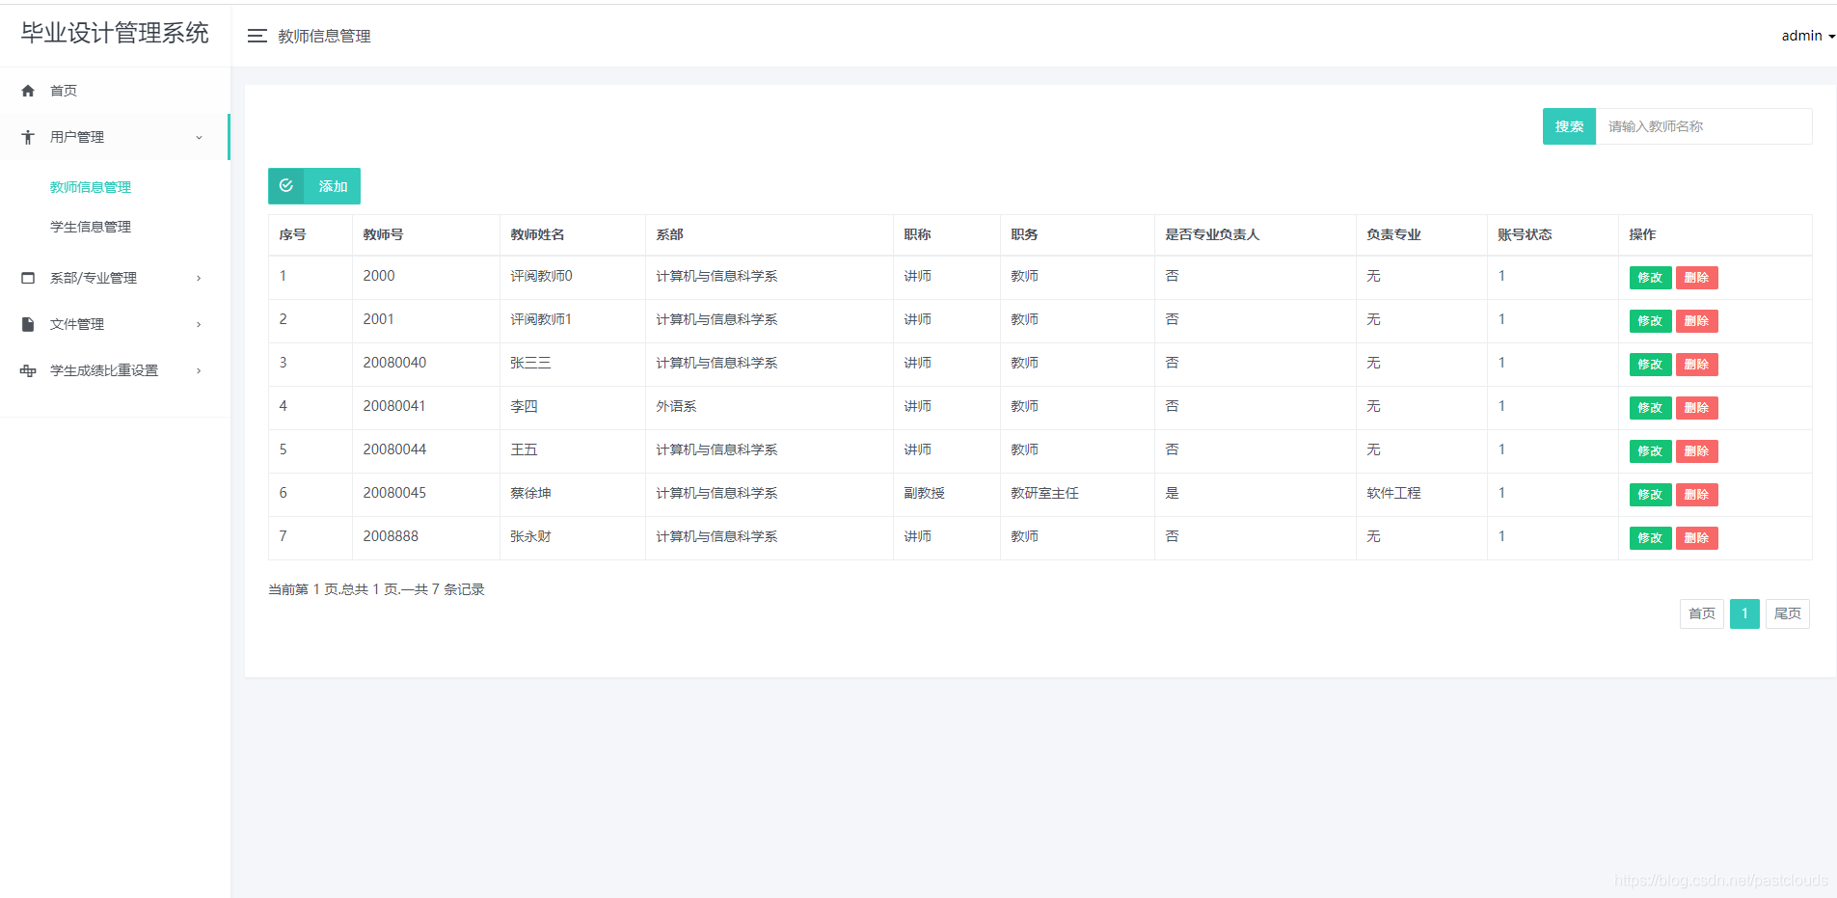The image size is (1837, 898).
Task: Click 修改 for teacher 评阅教师0
Action: (x=1650, y=278)
